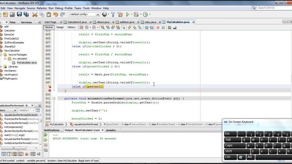Switch to the Javadoc tab
292x164 pixels.
click(110, 130)
